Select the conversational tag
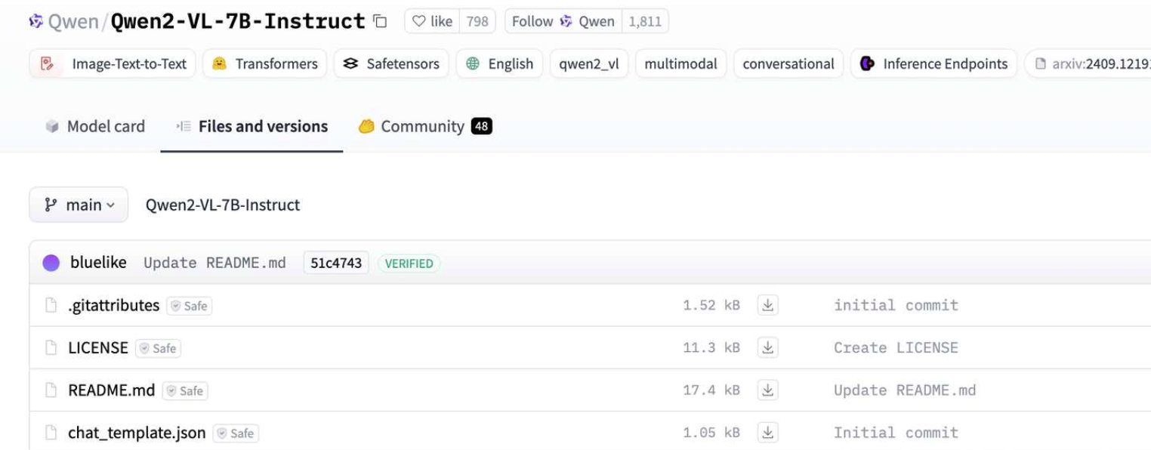1151x450 pixels. pos(788,64)
